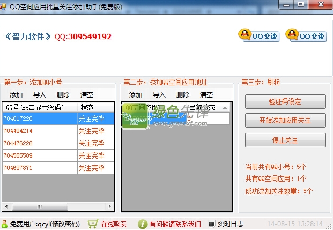This screenshot has height=230, width=333.
Task: Click the shopping cart icon for 在线购买
Action: [x=93, y=224]
